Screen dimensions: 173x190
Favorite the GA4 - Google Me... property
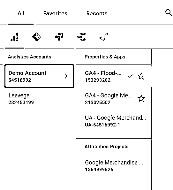point(141,98)
